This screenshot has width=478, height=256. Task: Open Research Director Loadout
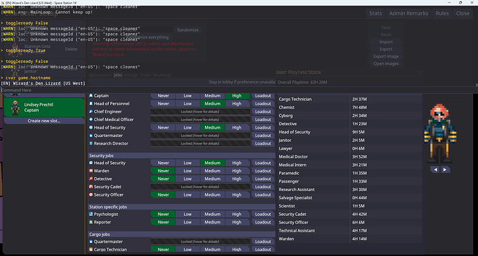263,143
